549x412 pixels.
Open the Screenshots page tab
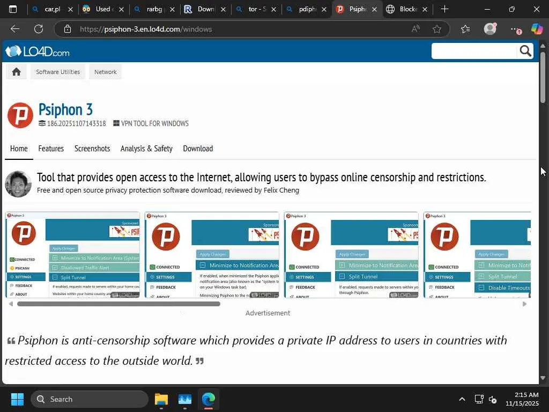click(x=92, y=149)
